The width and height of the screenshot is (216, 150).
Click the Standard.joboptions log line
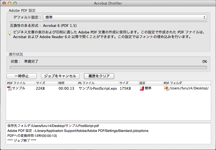click(x=78, y=131)
